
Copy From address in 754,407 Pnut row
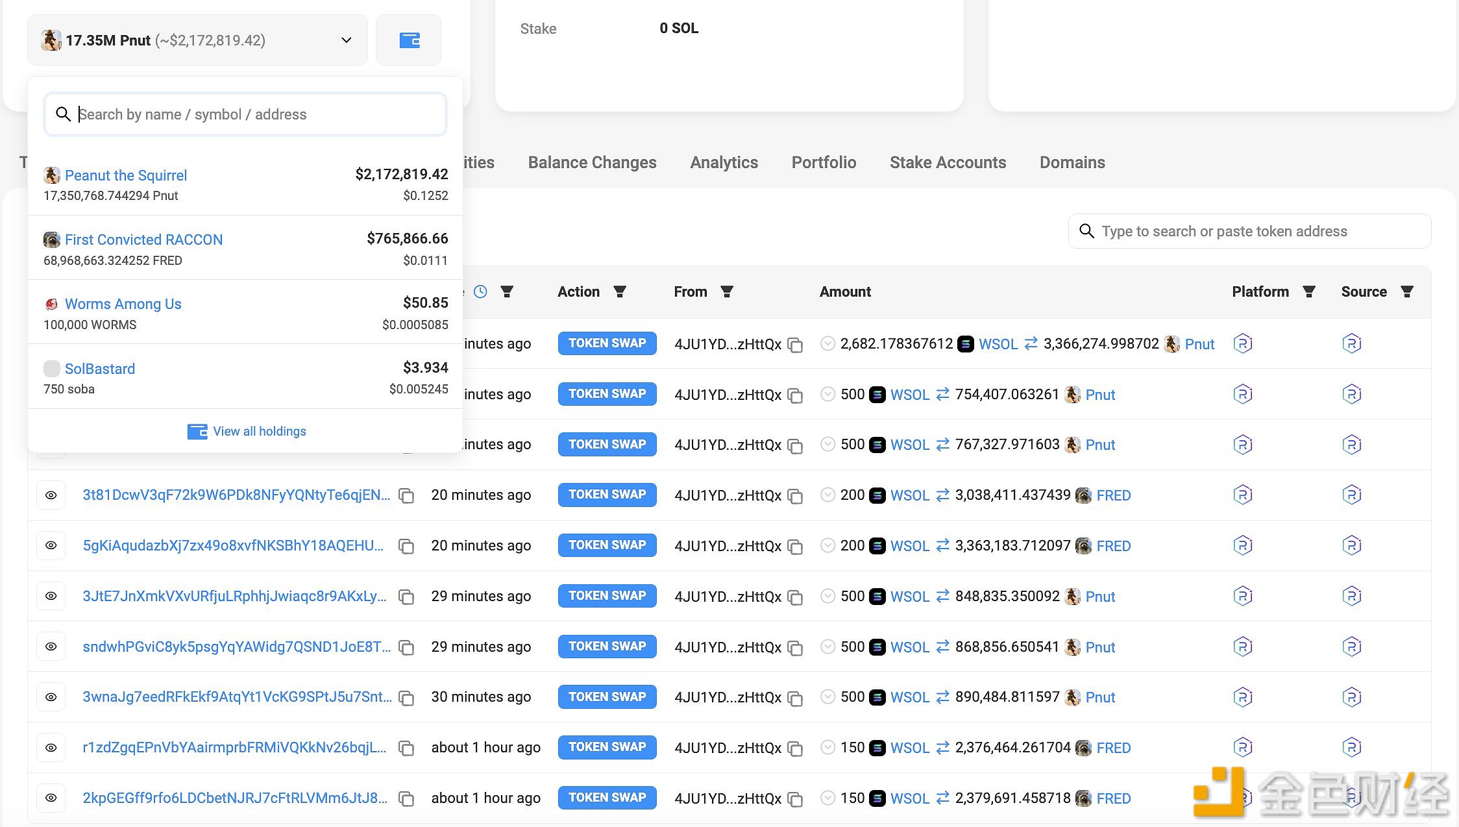coord(795,395)
